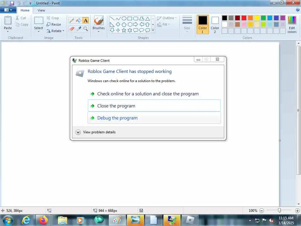Open the Brushes dropdown arrow
Viewport: 301px width, 226px height.
coord(99,32)
